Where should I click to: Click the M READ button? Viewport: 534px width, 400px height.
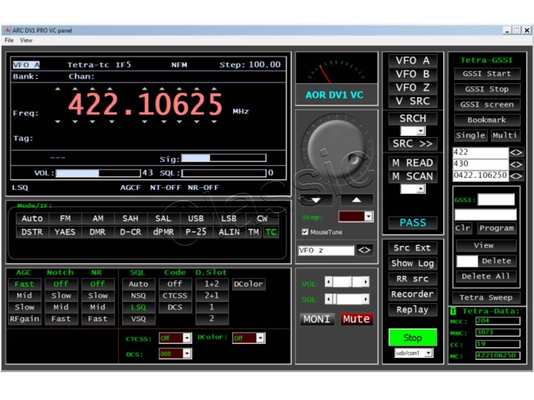412,163
